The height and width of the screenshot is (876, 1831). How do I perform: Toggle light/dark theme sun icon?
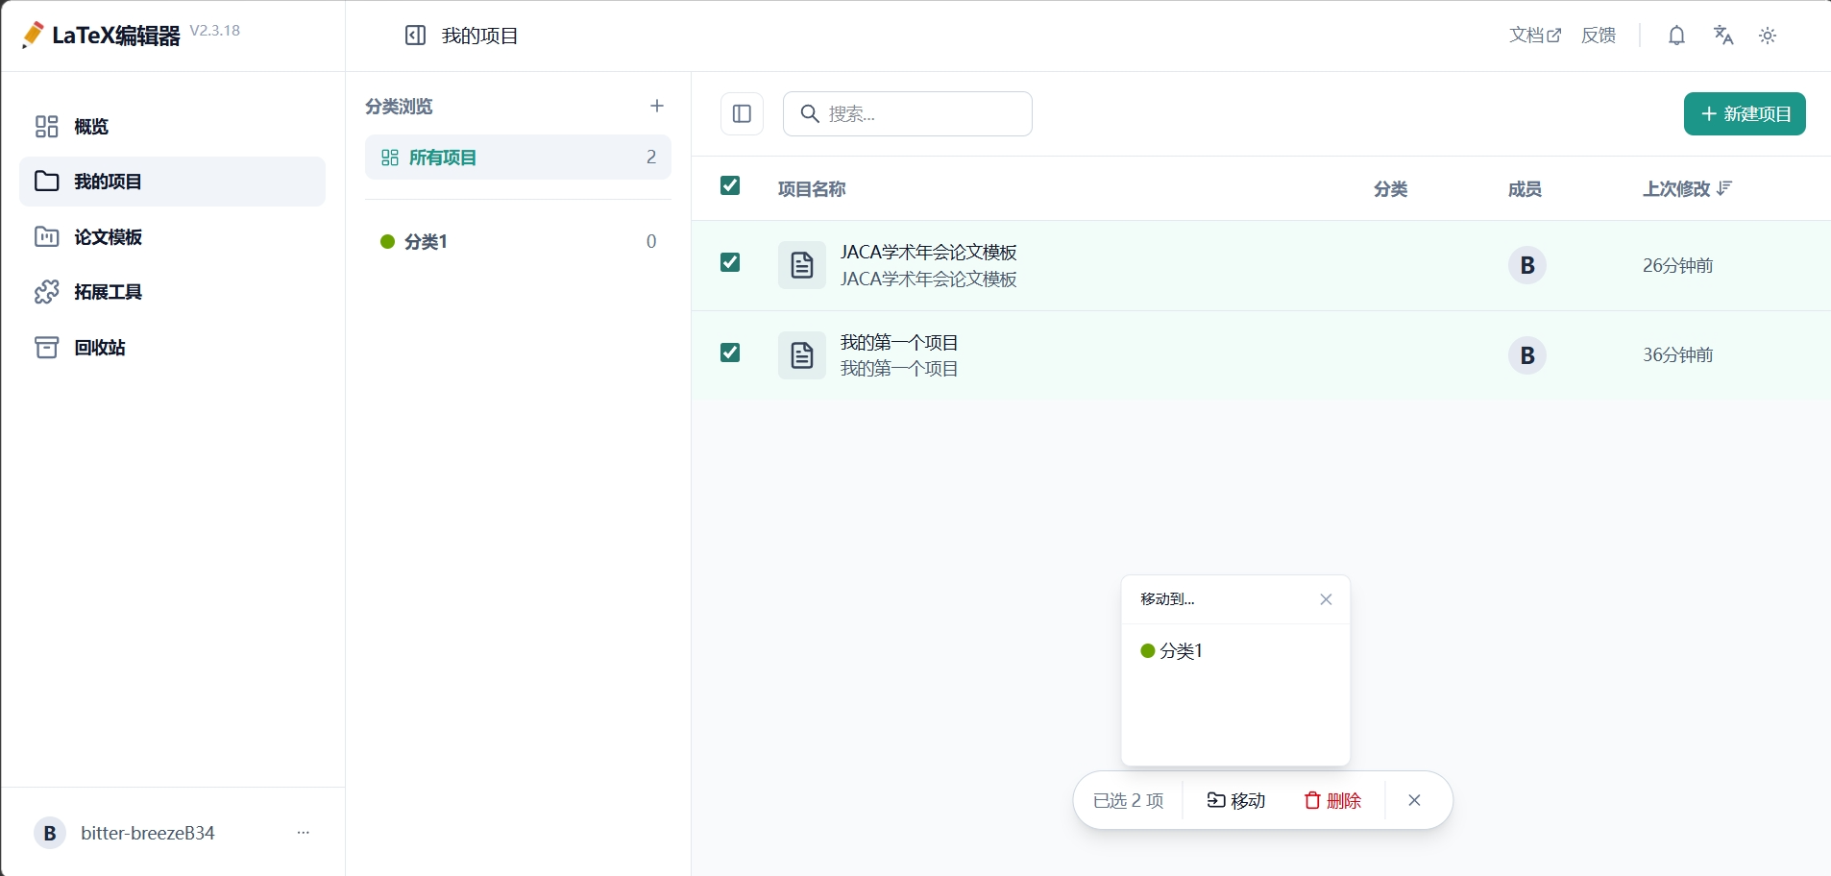click(x=1768, y=36)
